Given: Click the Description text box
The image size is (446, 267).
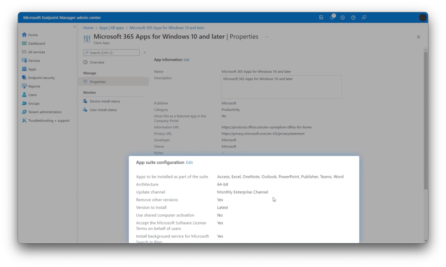Looking at the screenshot, I should (x=281, y=87).
